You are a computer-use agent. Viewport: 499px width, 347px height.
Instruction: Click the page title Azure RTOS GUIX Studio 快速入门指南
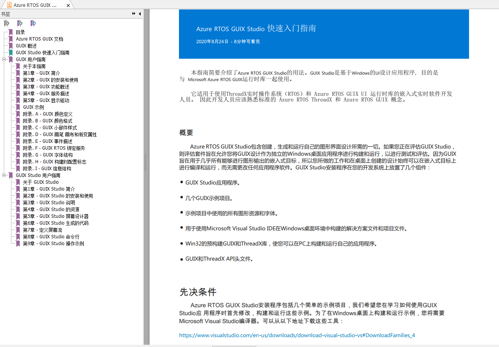click(256, 29)
